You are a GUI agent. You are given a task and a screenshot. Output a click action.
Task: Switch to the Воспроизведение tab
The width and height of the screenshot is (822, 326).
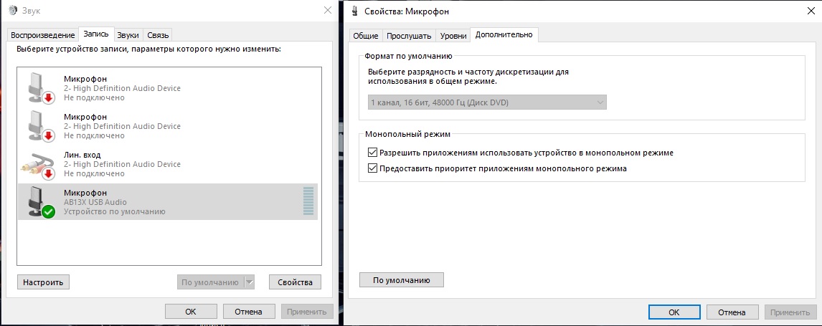(42, 35)
